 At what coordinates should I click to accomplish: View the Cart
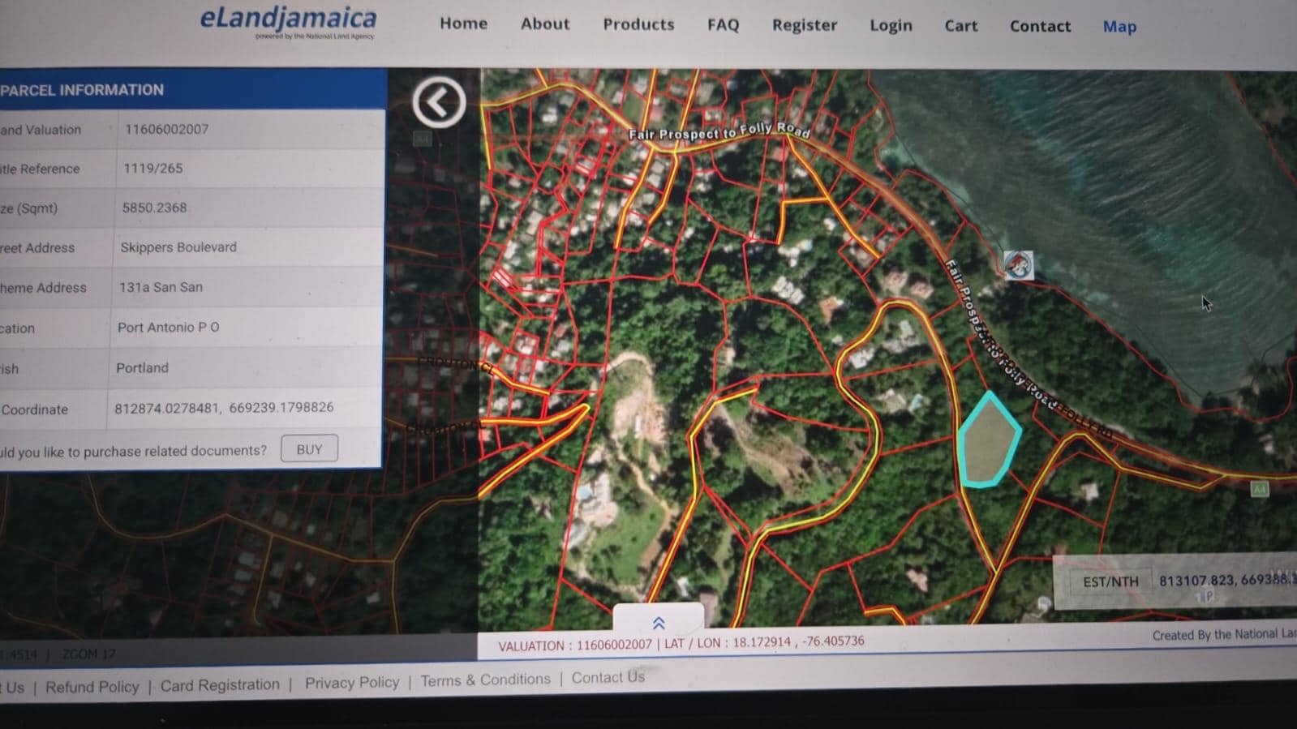tap(960, 26)
